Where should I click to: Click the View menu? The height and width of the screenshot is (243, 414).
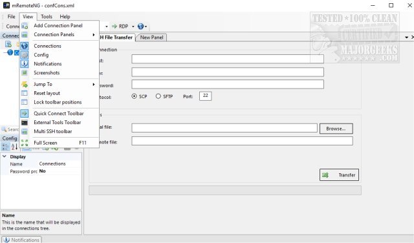click(28, 17)
